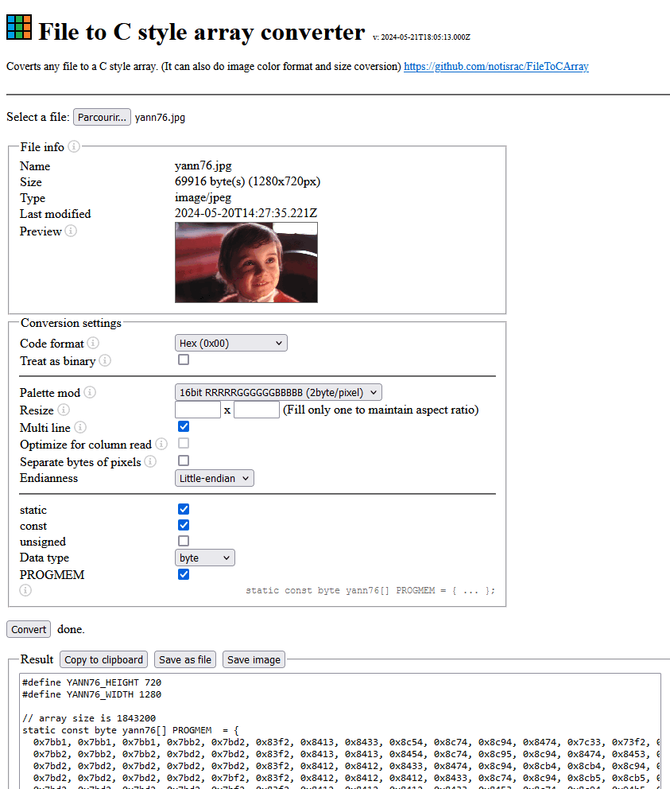Image resolution: width=670 pixels, height=789 pixels.
Task: Click the '#define YANN76_HEIGHT 720' line
Action: (91, 682)
